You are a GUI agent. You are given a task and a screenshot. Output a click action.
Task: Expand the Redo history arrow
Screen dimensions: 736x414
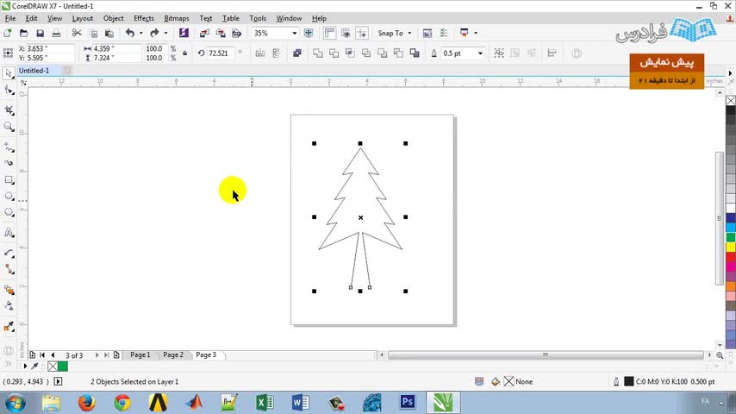point(165,34)
